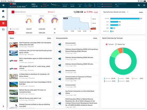Screen dimensions: 147x110
Task: Click Insurance sector legend swatch
Action: tap(104, 81)
